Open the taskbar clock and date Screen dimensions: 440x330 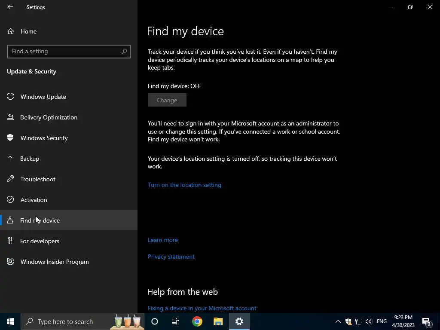[403, 321]
